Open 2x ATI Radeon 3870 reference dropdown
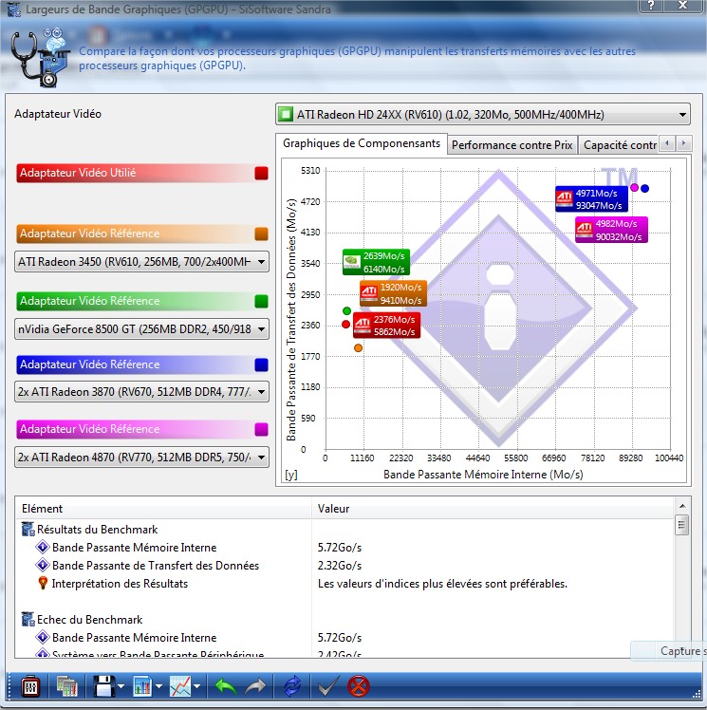Viewport: 707px width, 710px height. coord(141,392)
